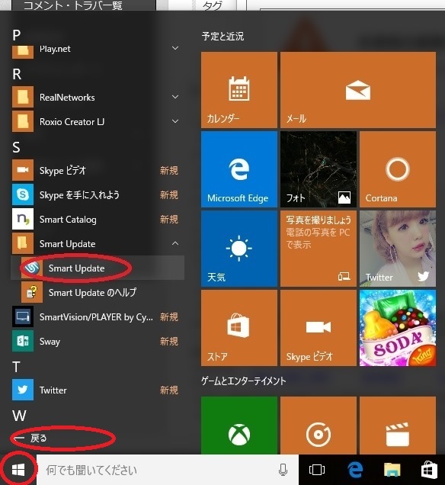Click the Windows Start button

click(18, 470)
